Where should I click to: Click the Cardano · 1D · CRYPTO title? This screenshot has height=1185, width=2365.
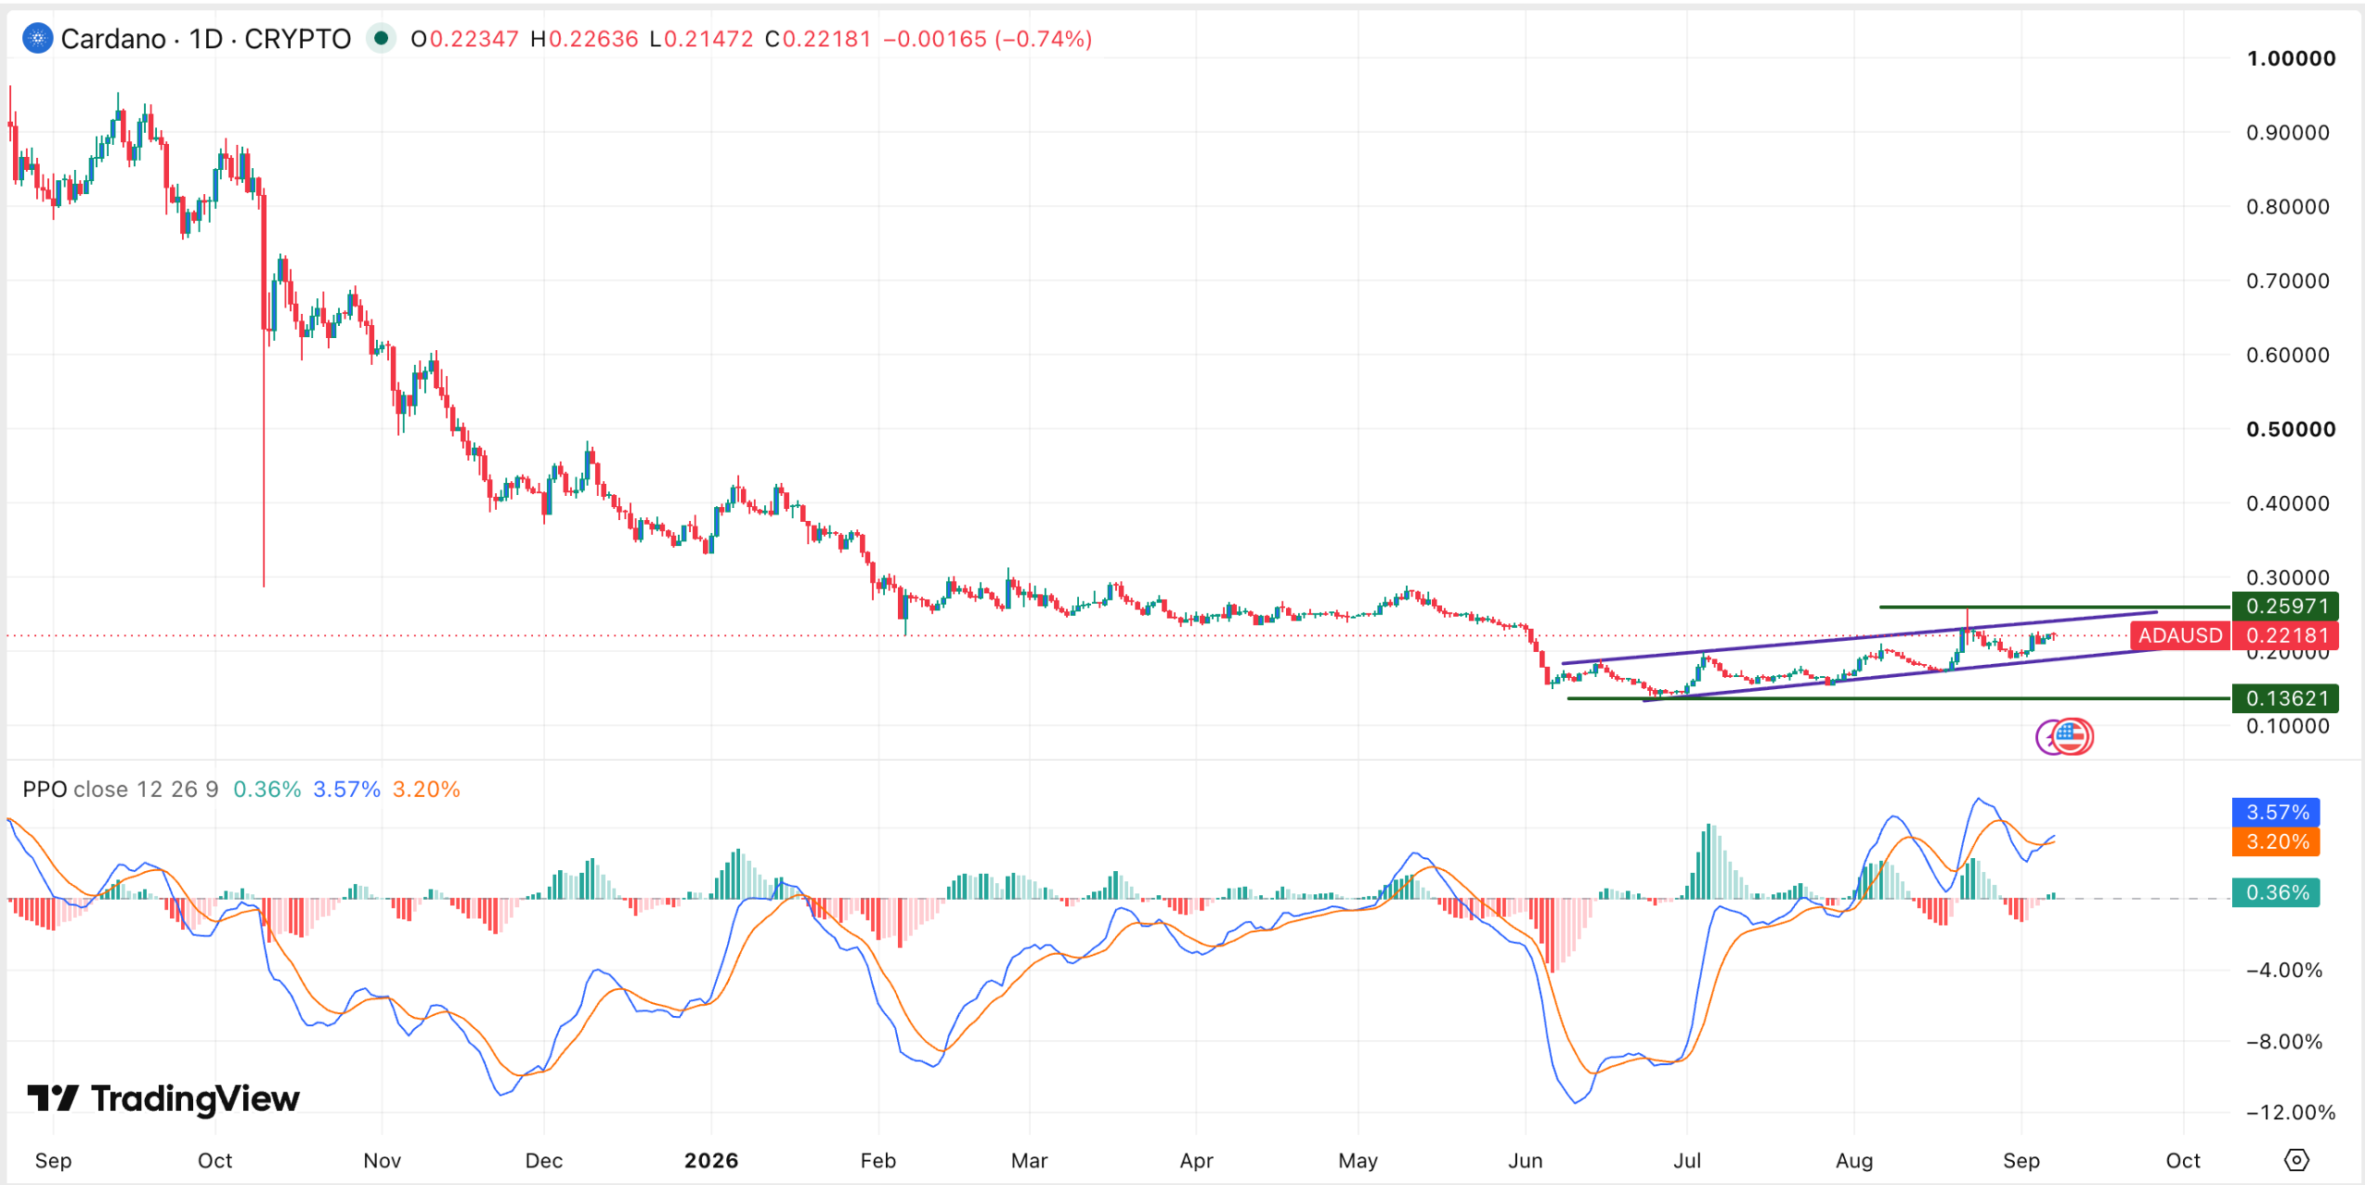click(x=206, y=39)
